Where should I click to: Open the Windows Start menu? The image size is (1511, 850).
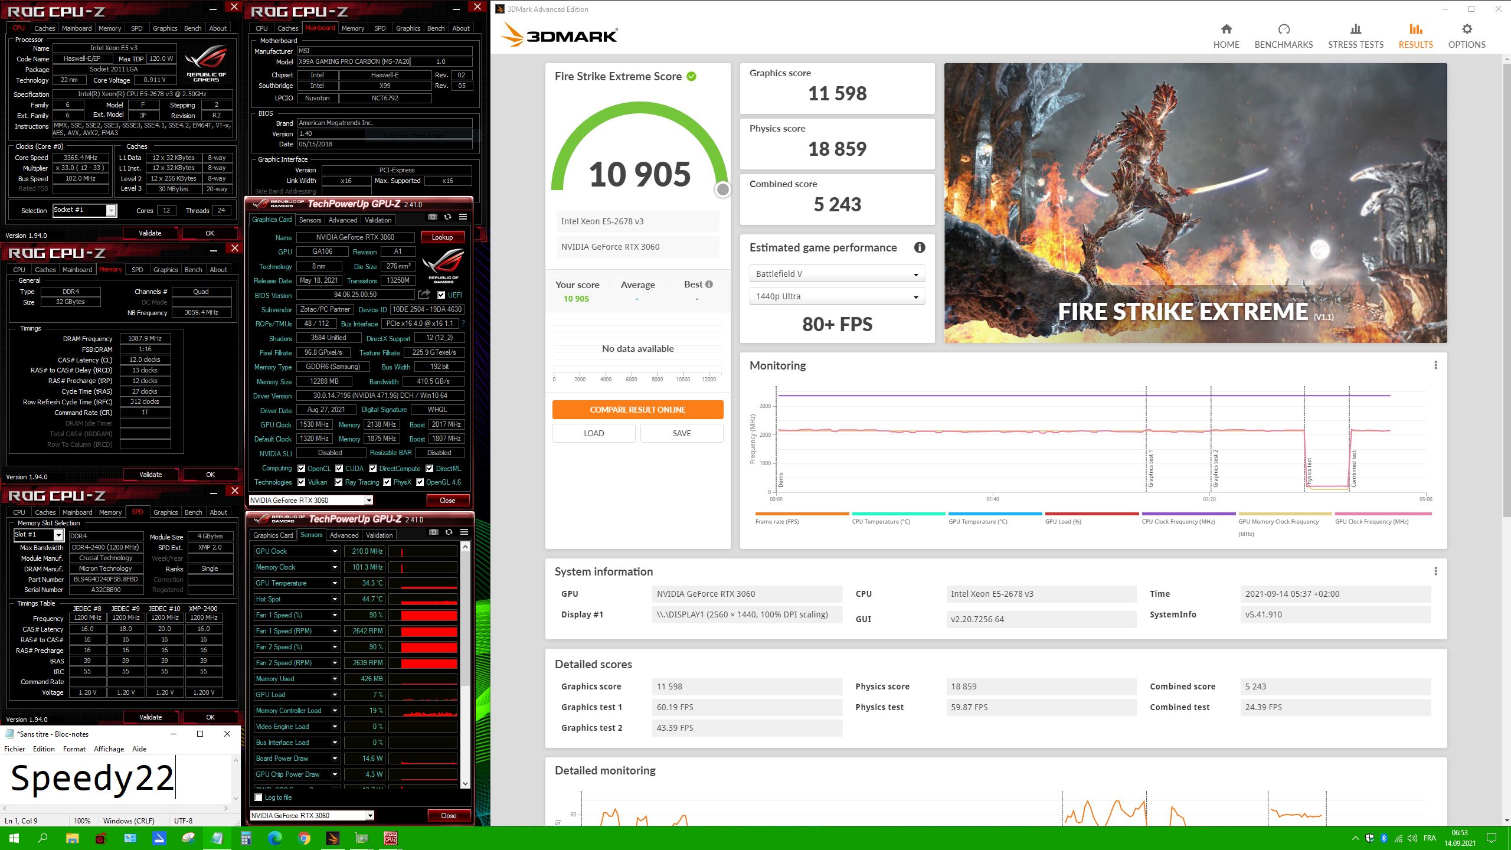pyautogui.click(x=14, y=838)
